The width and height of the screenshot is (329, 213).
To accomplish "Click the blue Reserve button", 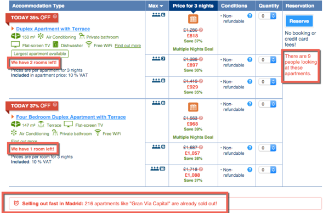I will pyautogui.click(x=299, y=21).
